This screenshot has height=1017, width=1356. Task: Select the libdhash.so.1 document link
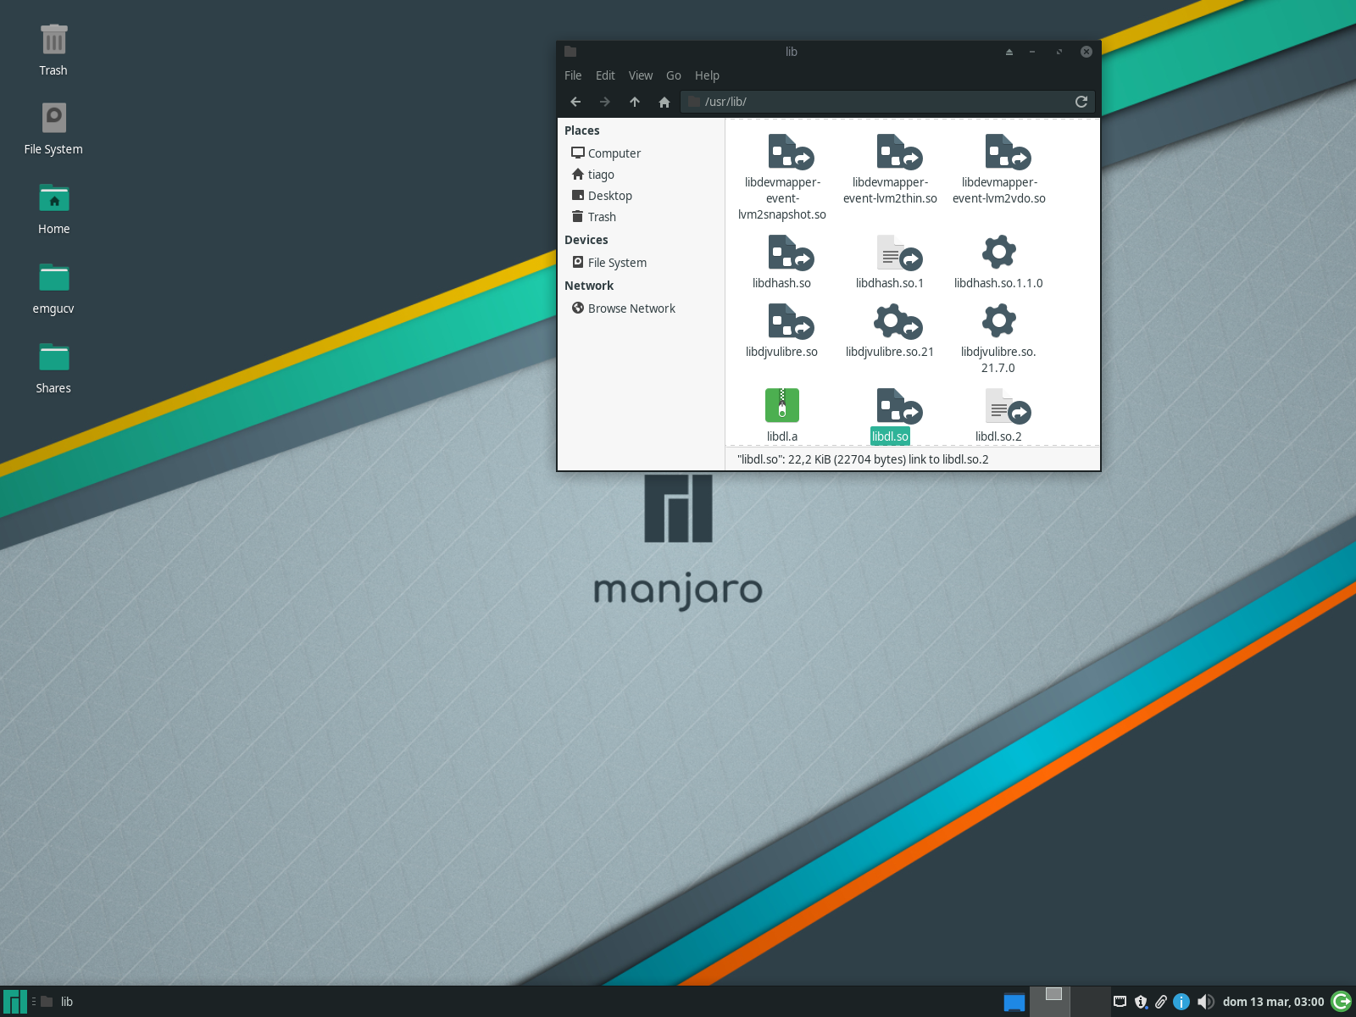point(898,253)
